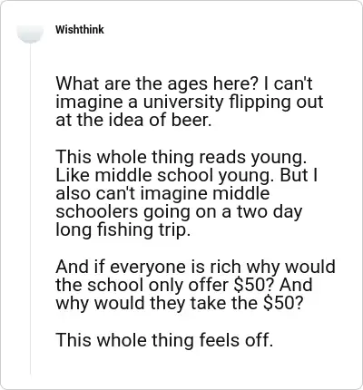Open the Wishthink username profile link
The width and height of the screenshot is (363, 390).
pos(80,30)
